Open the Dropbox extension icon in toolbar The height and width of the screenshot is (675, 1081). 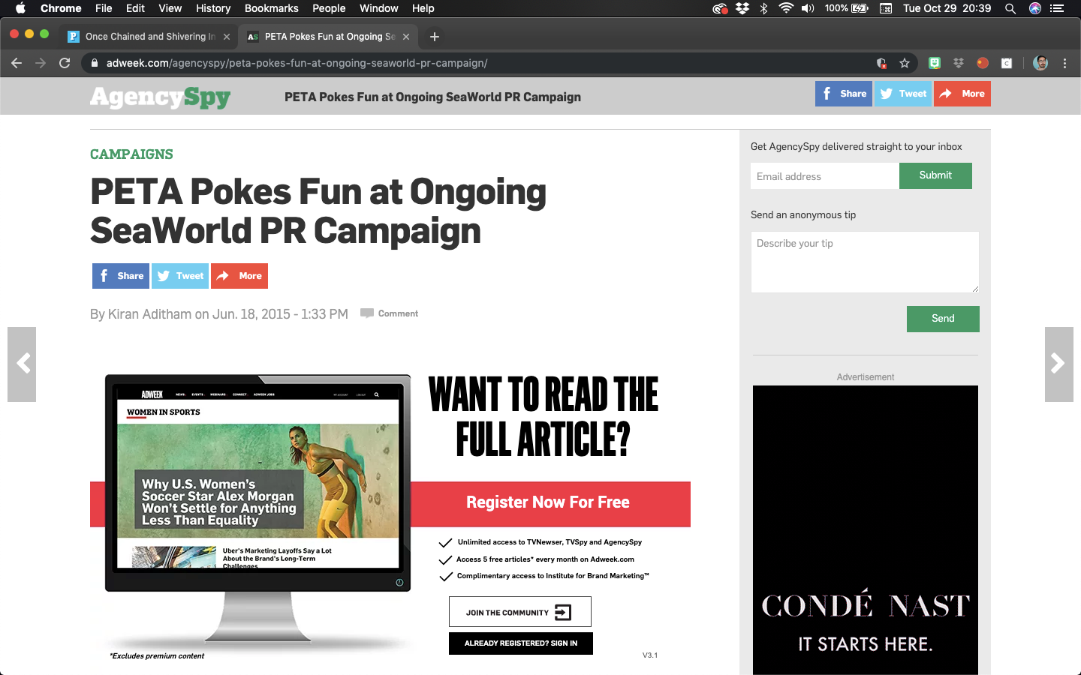click(x=959, y=63)
